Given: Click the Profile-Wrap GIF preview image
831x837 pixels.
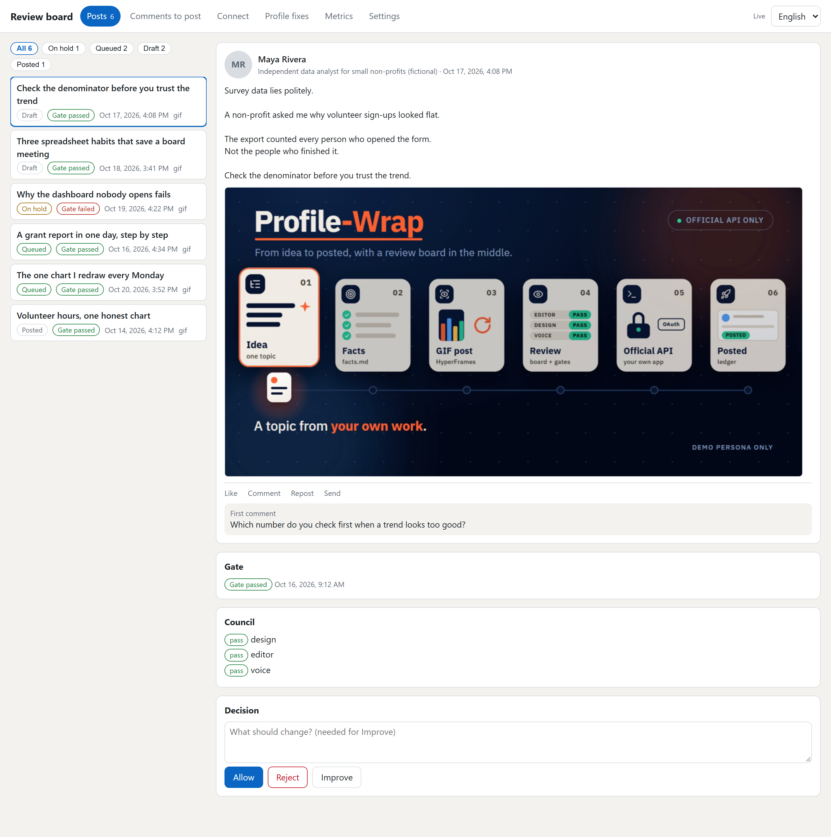Looking at the screenshot, I should coord(513,332).
